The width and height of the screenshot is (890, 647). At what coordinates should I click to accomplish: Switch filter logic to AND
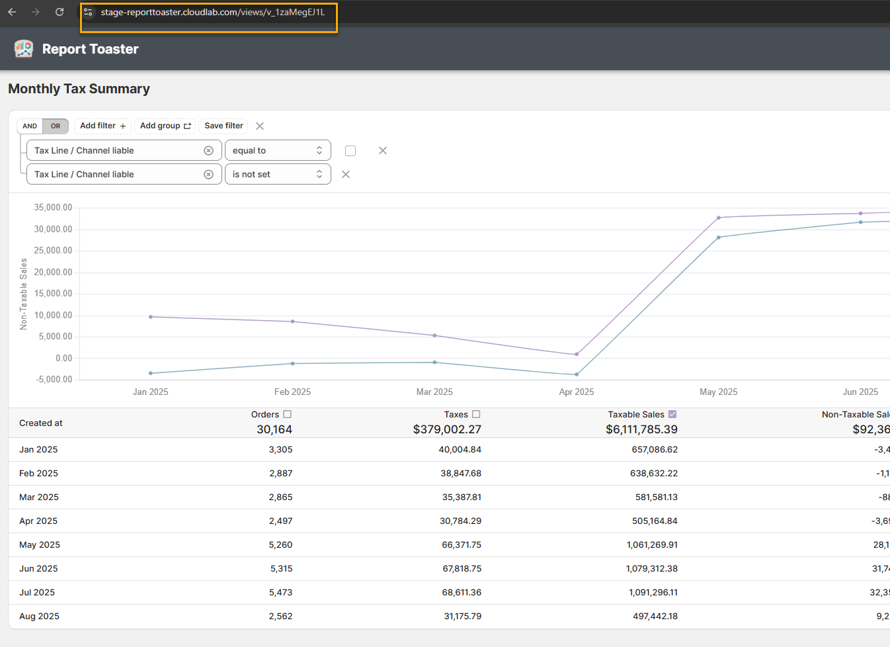click(x=30, y=126)
